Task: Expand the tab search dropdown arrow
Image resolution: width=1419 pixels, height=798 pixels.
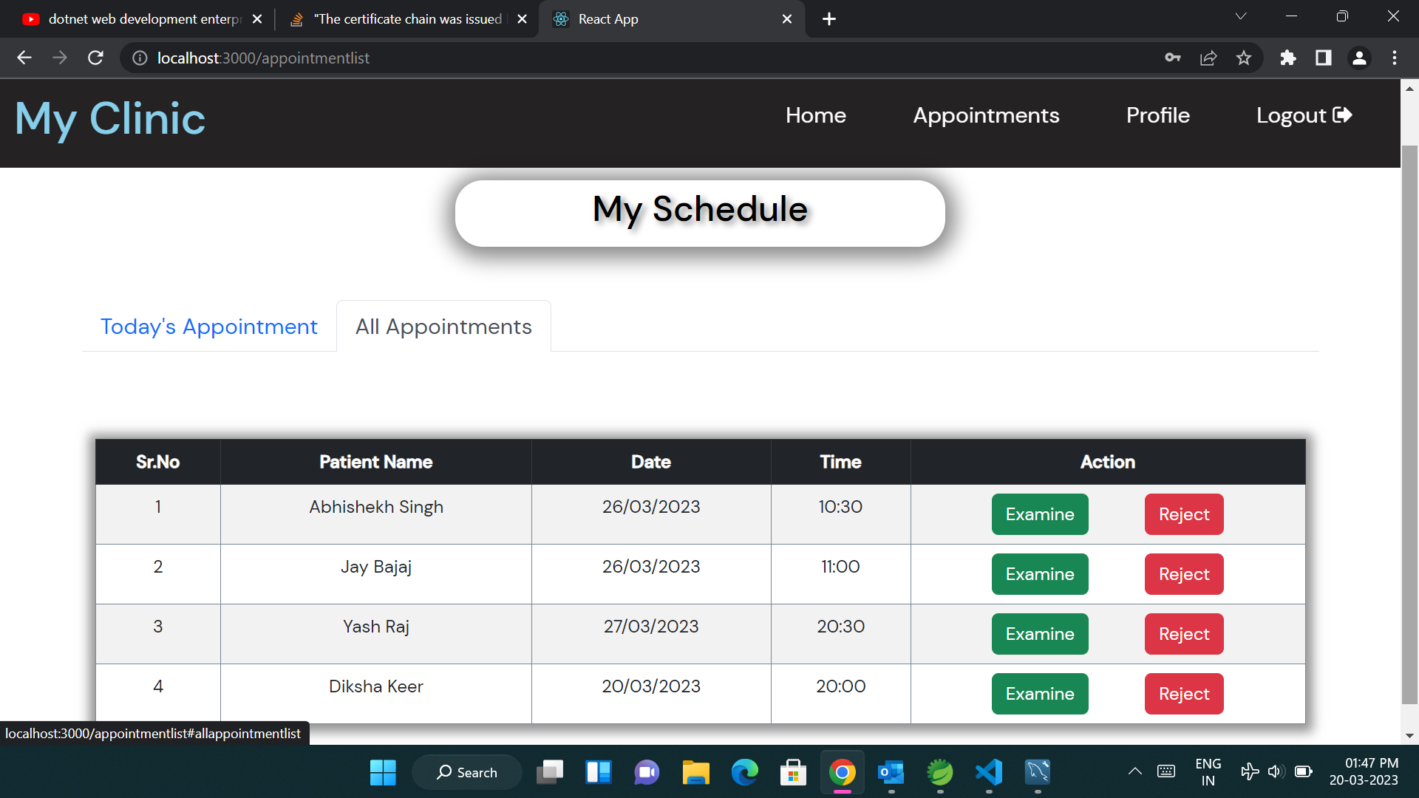Action: (x=1241, y=16)
